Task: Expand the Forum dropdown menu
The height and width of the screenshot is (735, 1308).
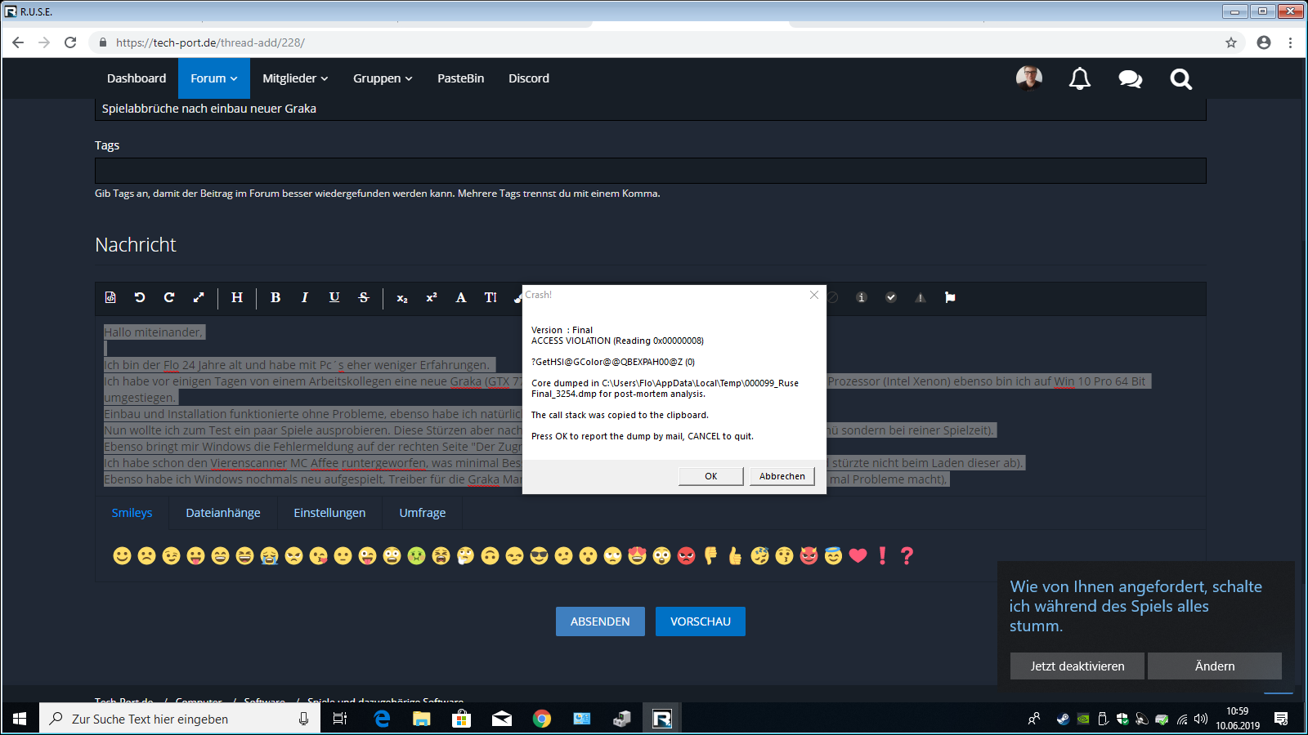Action: [213, 78]
